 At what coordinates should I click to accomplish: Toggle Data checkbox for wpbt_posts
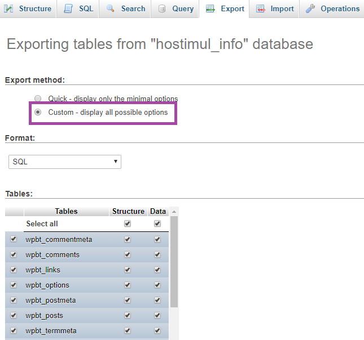coord(157,315)
